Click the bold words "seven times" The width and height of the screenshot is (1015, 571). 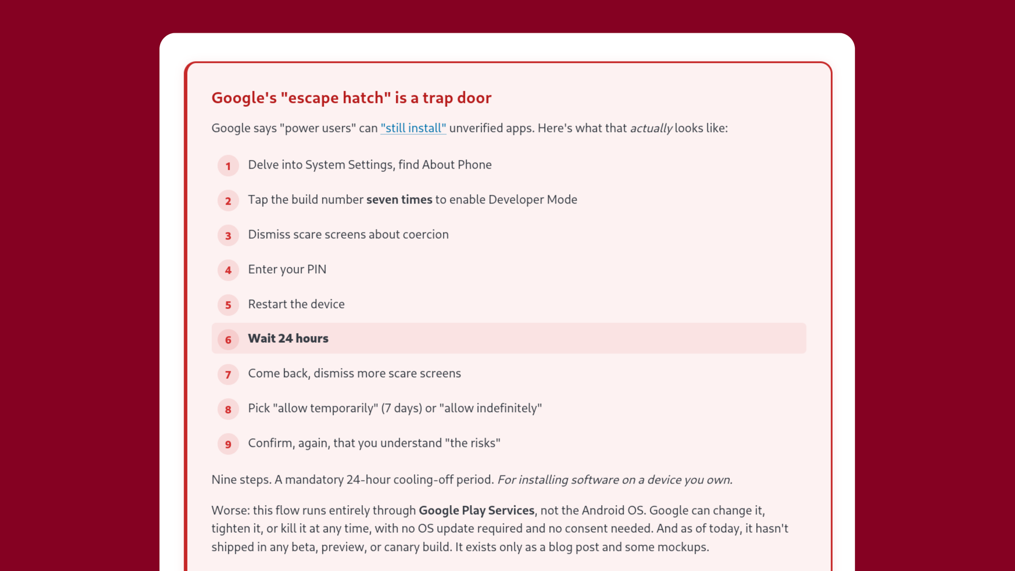pyautogui.click(x=399, y=200)
